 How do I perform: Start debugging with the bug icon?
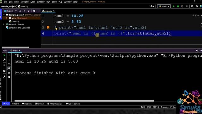(178, 6)
